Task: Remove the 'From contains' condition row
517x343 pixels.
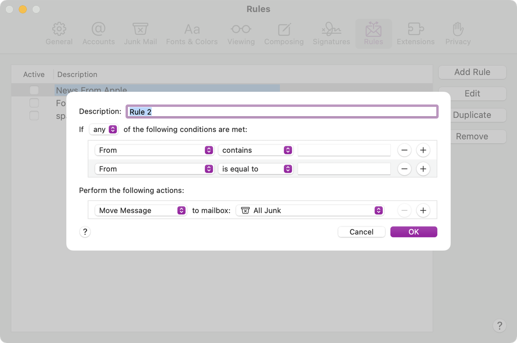Action: coord(404,150)
